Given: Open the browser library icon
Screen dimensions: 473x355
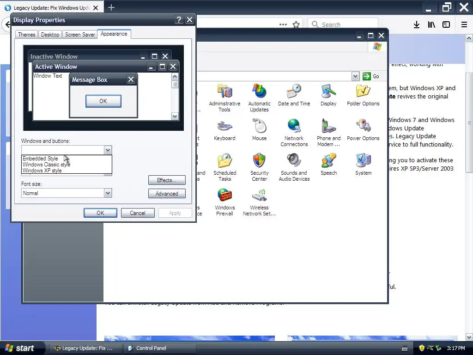Looking at the screenshot, I should pos(431,25).
